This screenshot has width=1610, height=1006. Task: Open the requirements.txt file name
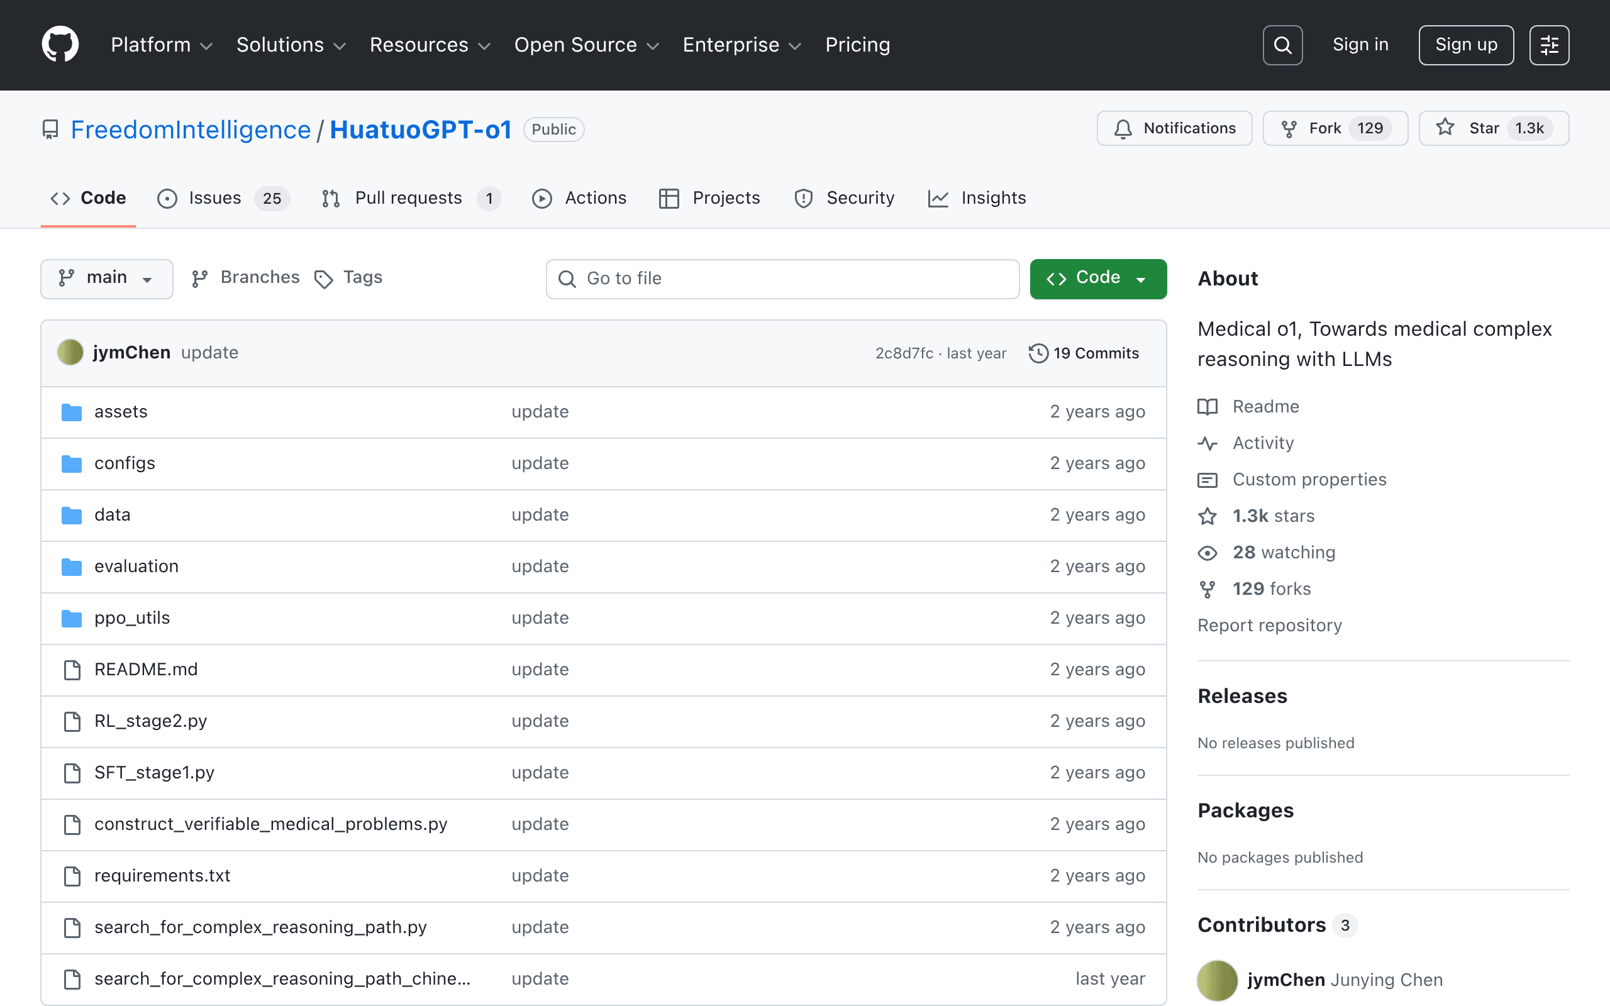(x=162, y=876)
